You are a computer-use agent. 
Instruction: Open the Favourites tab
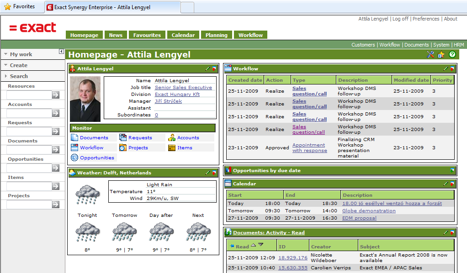click(x=147, y=35)
